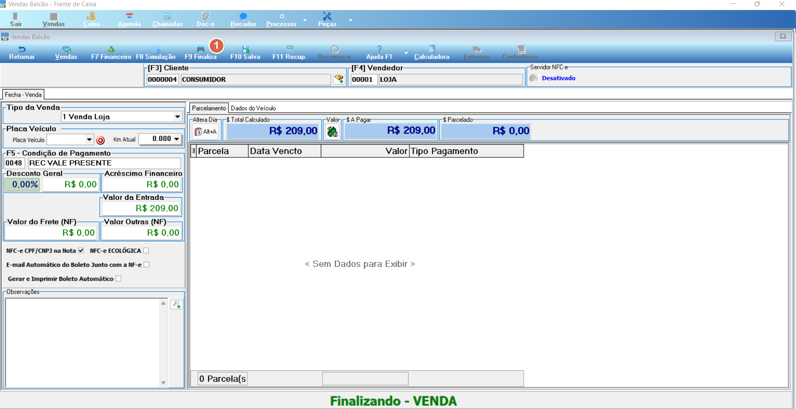Click the client code field 0000004
The image size is (796, 409).
[163, 79]
